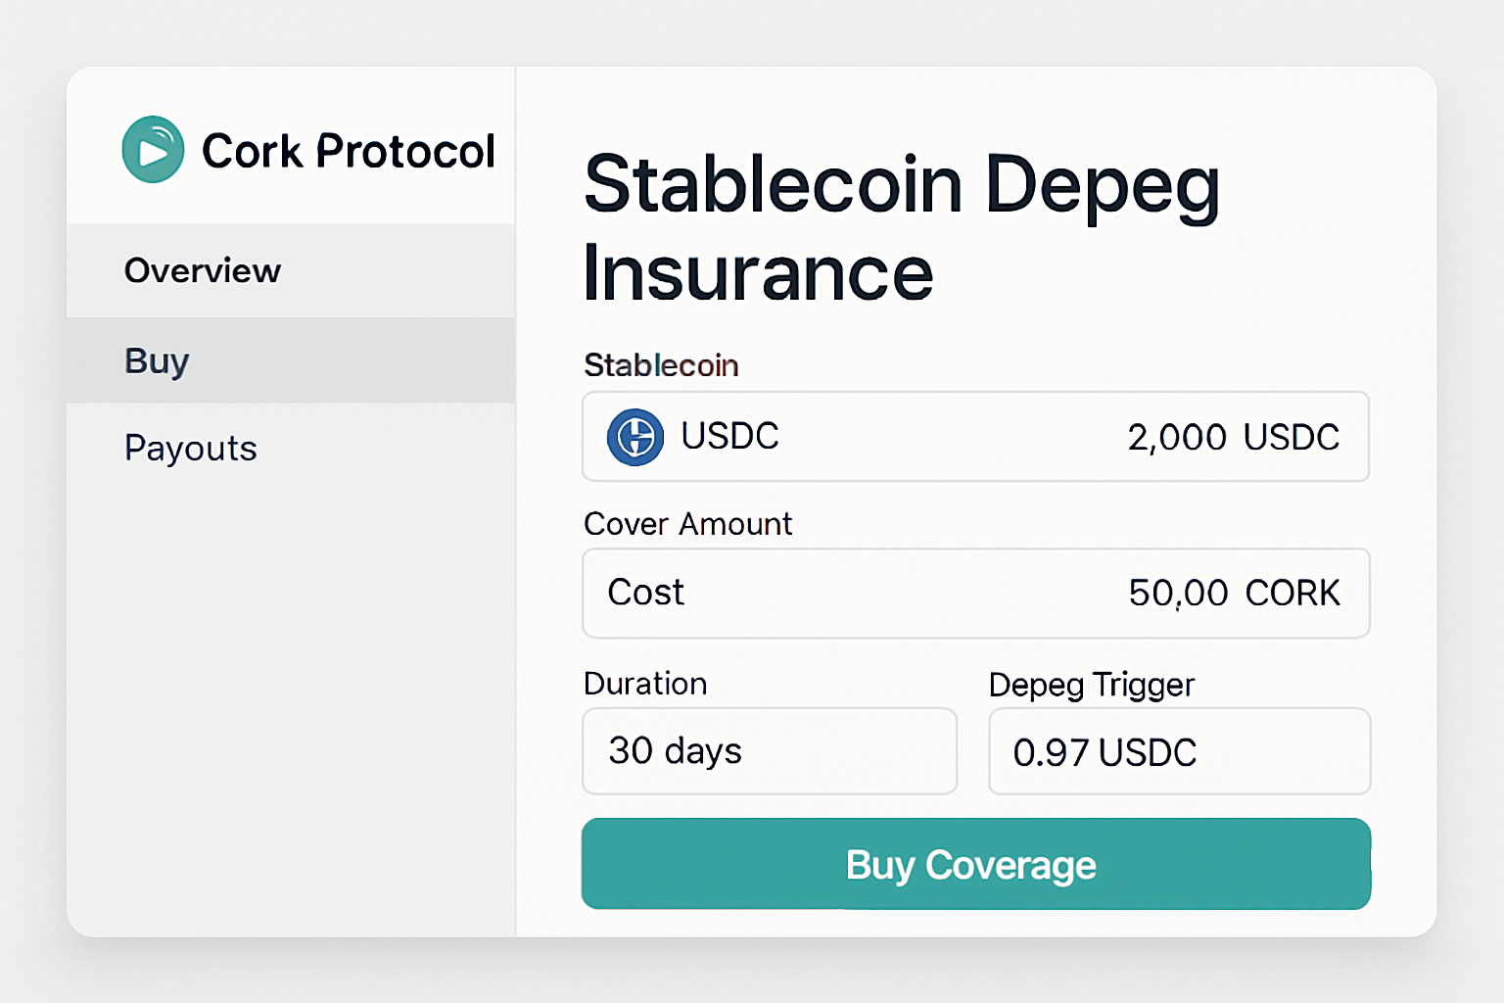This screenshot has height=1003, width=1504.
Task: Click the Stablecoin label above the USDC row
Action: click(x=661, y=364)
